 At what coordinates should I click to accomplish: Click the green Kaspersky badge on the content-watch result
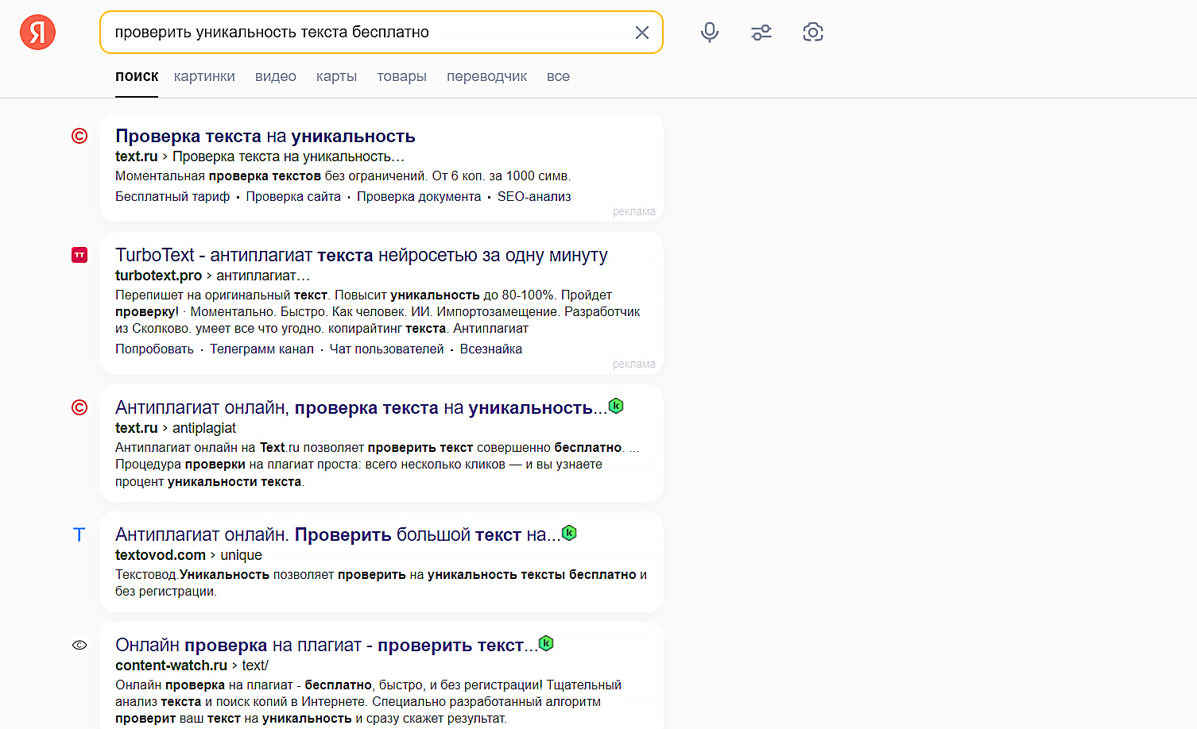point(546,643)
